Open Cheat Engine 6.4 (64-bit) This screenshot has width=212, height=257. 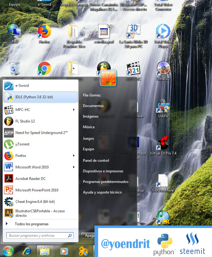40,201
